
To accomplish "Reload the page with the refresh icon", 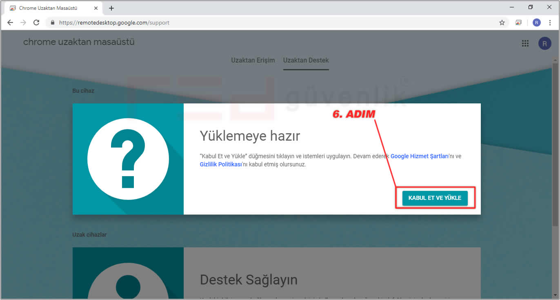I will pyautogui.click(x=36, y=23).
